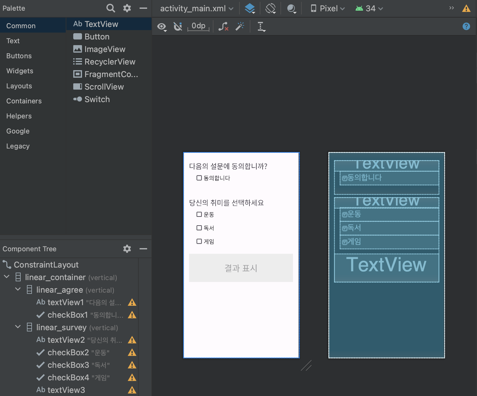Toggle view options eye icon

pos(162,27)
